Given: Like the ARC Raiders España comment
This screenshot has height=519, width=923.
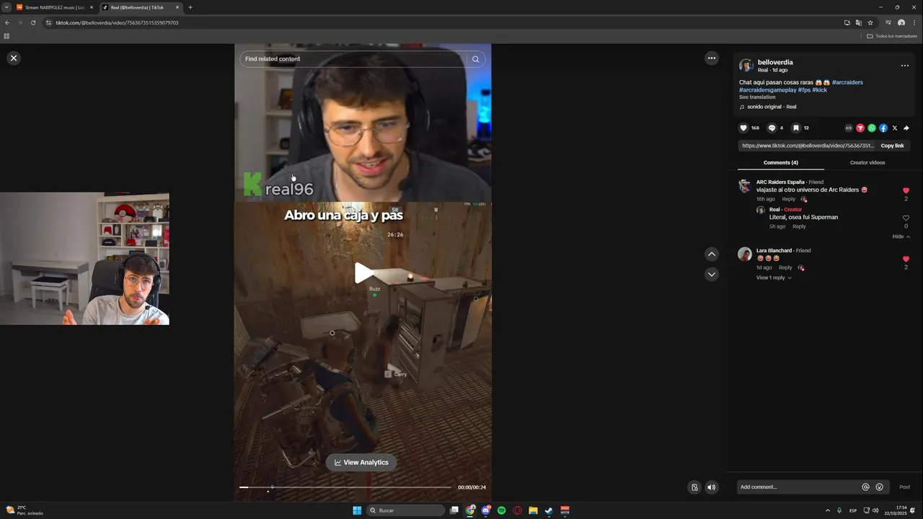Looking at the screenshot, I should (906, 190).
